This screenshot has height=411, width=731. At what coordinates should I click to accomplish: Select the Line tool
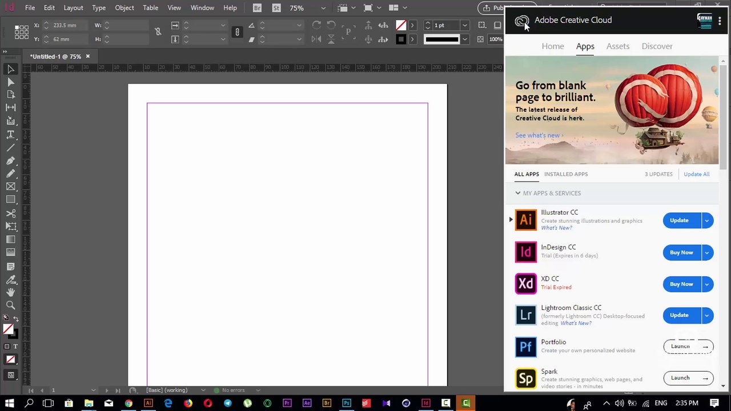tap(11, 148)
